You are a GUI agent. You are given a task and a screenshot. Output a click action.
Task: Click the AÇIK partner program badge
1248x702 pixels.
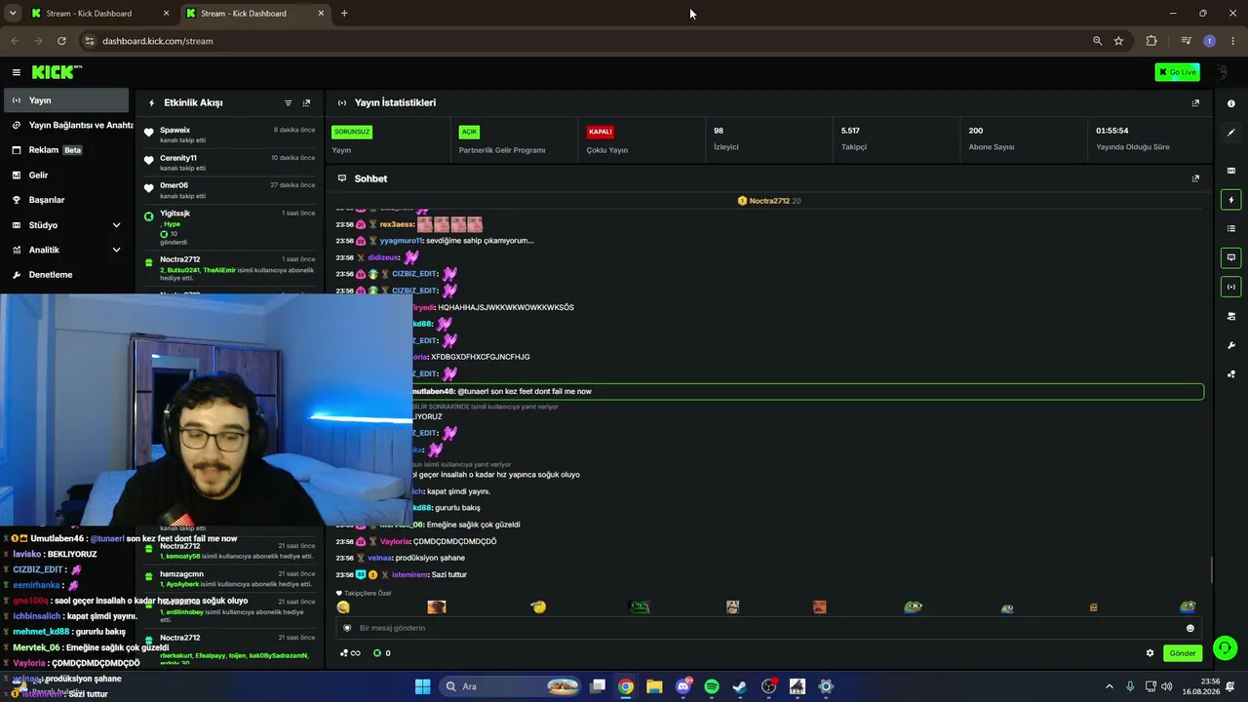[x=469, y=132]
